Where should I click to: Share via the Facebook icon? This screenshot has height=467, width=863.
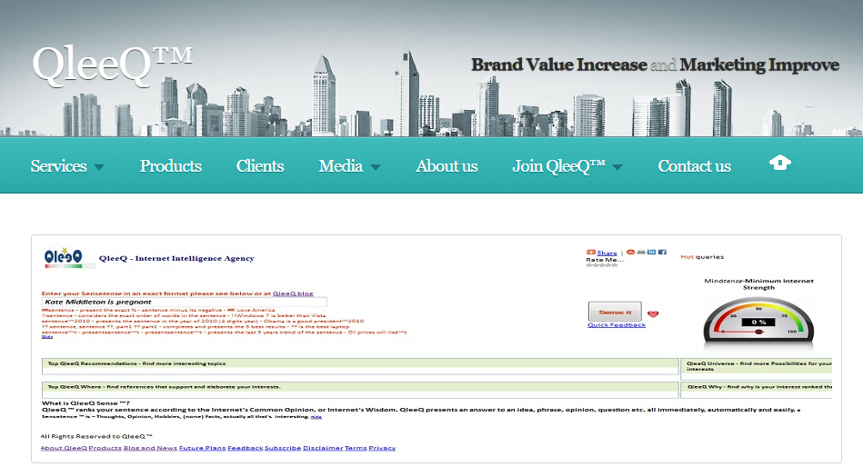(662, 252)
